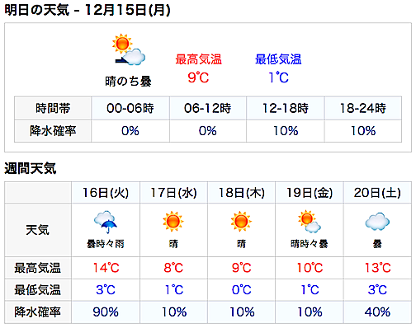Click the 時間帯 row header

pyautogui.click(x=53, y=108)
